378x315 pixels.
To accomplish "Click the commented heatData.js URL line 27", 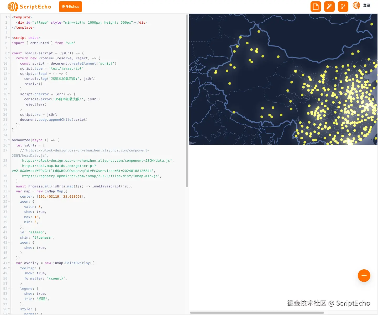I will click(x=81, y=153).
